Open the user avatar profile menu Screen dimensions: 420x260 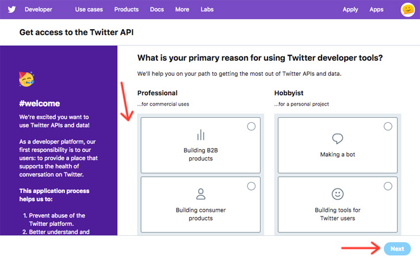click(408, 10)
